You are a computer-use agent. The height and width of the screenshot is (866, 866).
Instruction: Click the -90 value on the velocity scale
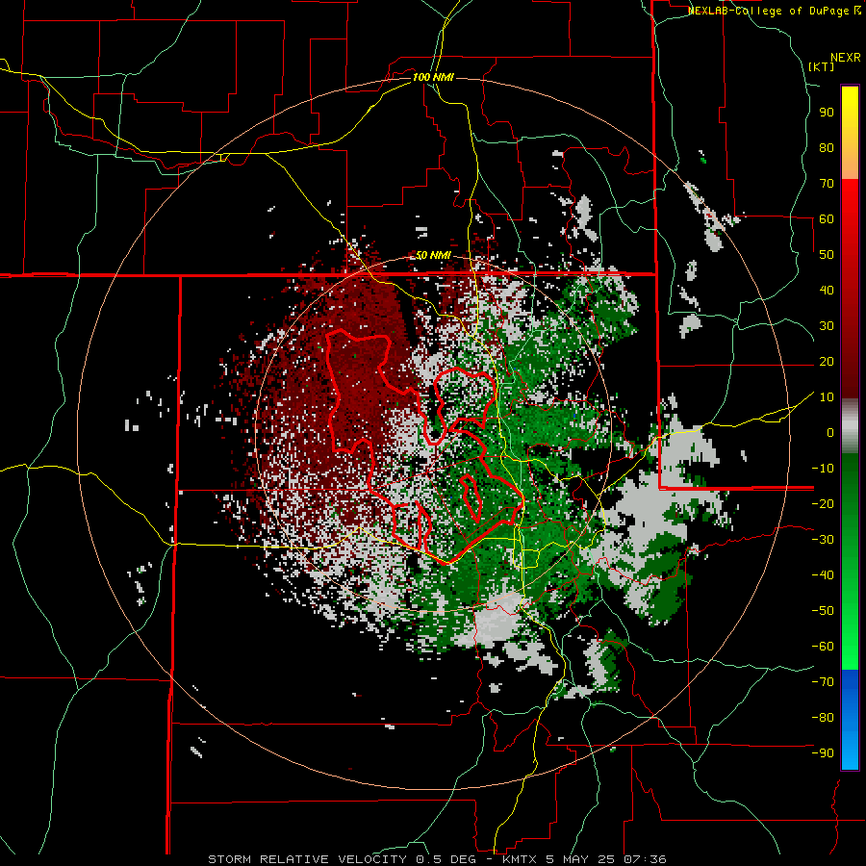pyautogui.click(x=823, y=753)
